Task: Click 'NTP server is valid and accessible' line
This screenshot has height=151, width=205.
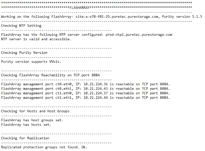Action: 36,39
